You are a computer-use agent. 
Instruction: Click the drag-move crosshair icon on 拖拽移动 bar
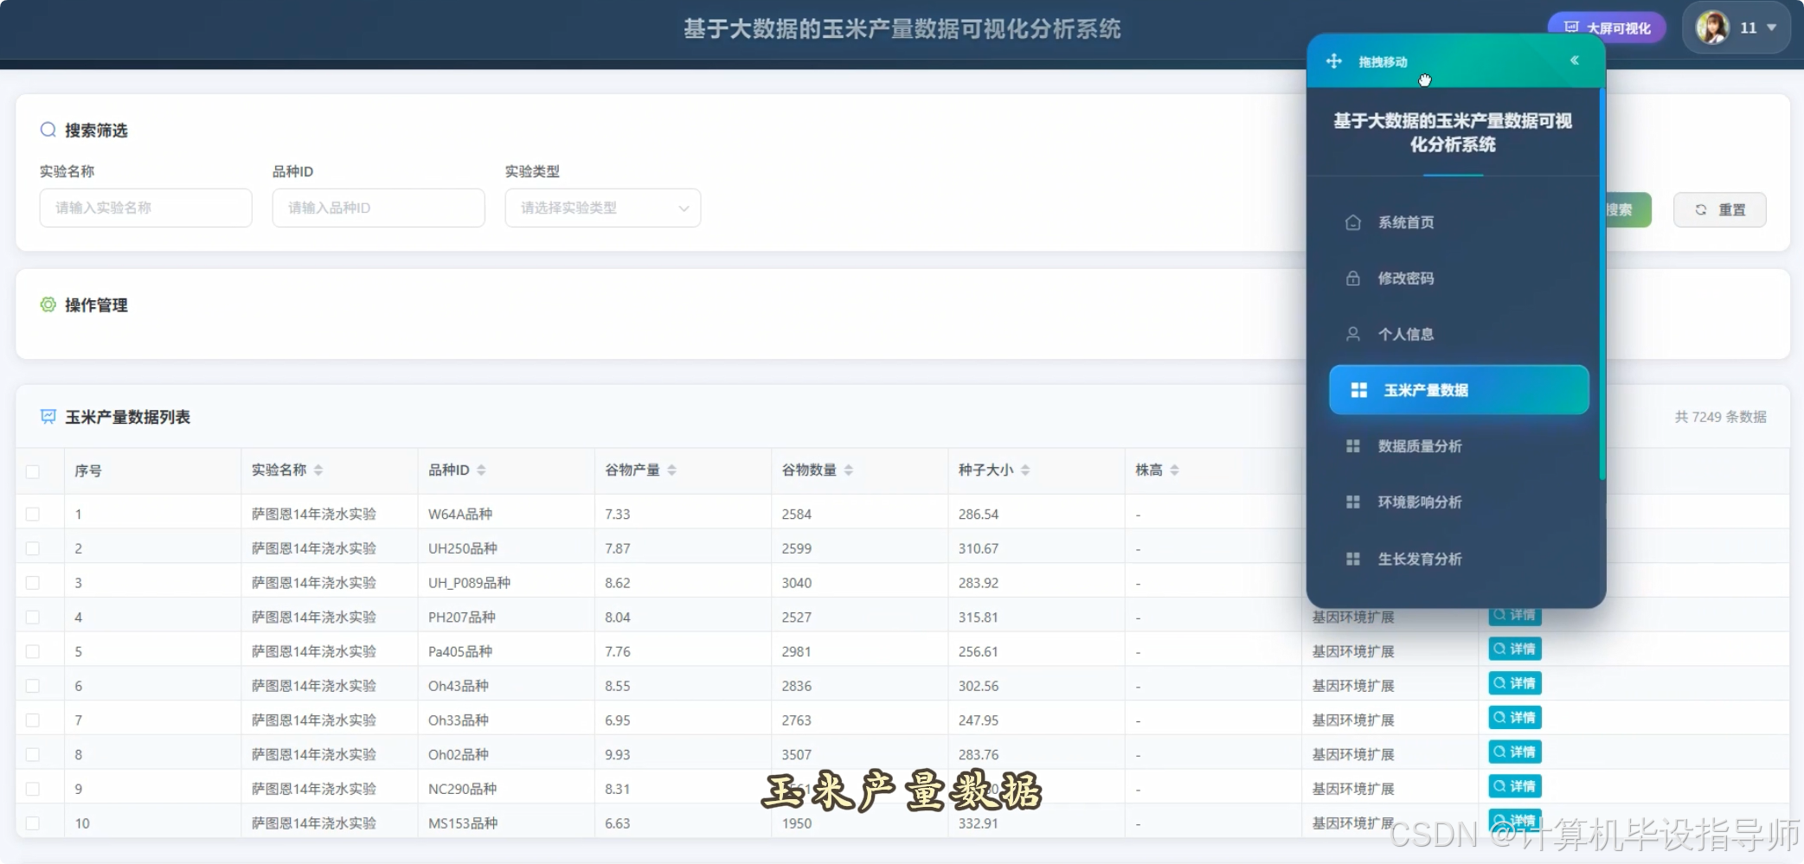[1333, 61]
